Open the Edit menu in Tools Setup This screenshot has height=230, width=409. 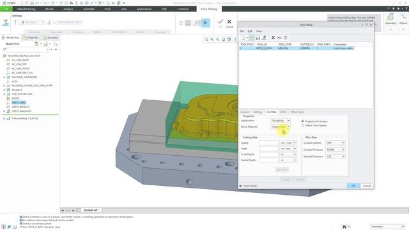point(250,31)
